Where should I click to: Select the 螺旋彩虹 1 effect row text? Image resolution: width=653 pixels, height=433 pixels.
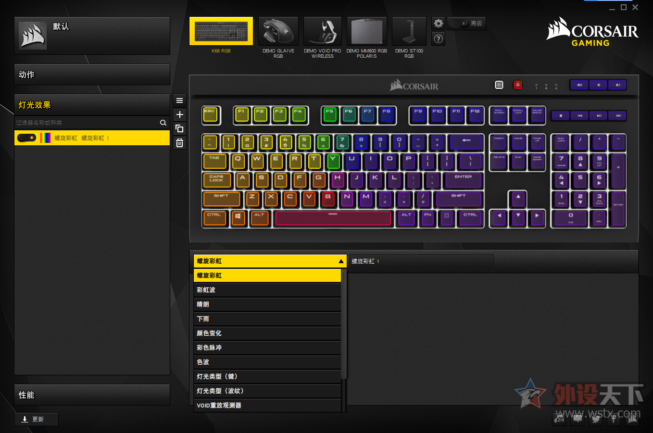[95, 138]
